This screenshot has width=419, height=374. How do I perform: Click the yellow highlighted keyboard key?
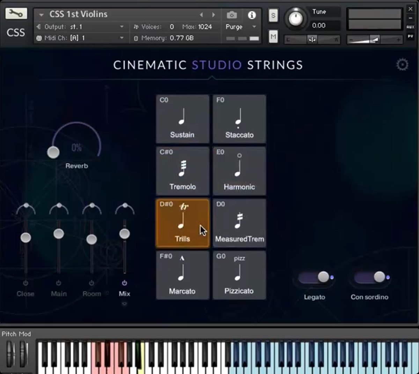click(141, 370)
